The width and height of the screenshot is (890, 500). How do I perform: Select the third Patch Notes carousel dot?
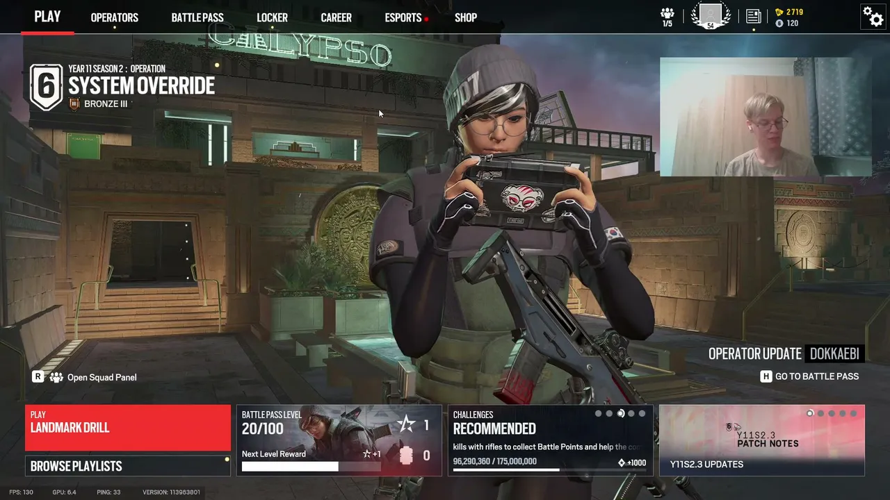click(832, 414)
